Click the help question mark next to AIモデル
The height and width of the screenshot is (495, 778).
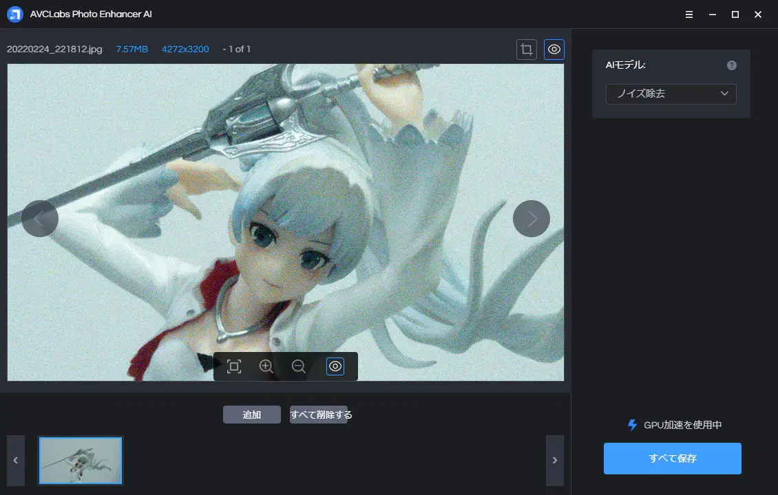click(x=732, y=65)
